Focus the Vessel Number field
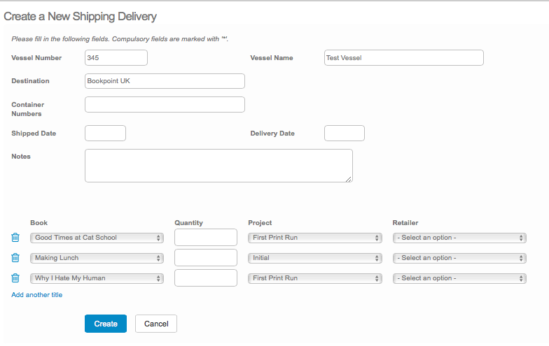This screenshot has width=549, height=346. point(116,58)
